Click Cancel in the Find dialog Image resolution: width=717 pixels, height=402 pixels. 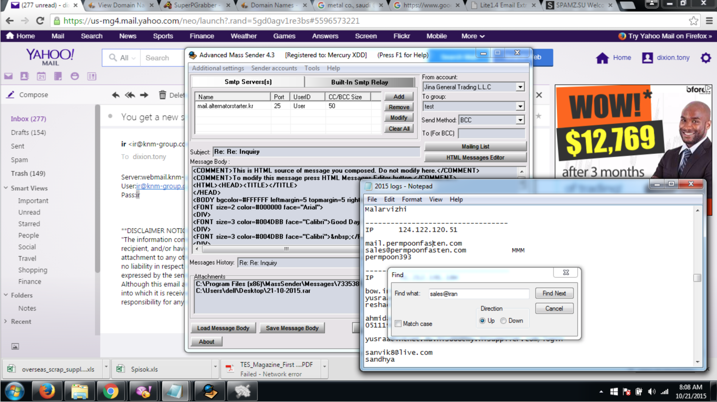coord(554,309)
